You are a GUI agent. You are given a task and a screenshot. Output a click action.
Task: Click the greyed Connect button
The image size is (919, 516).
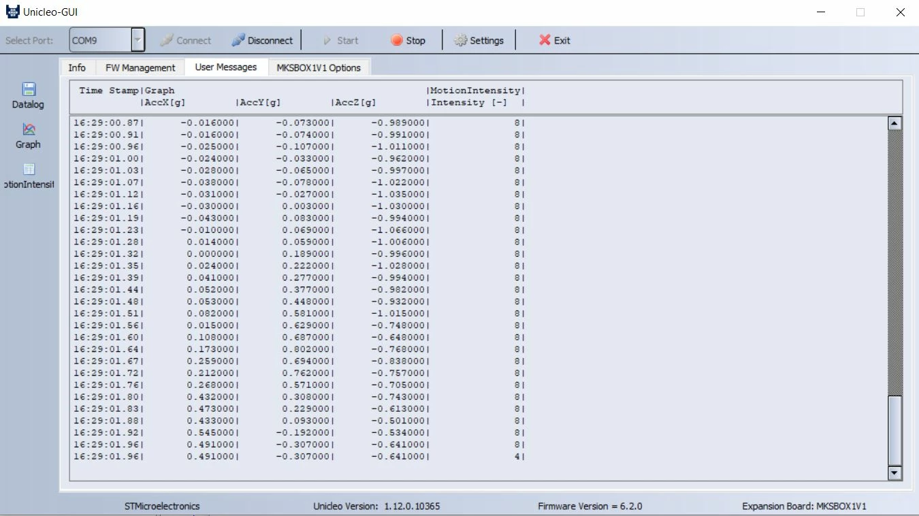pos(186,40)
